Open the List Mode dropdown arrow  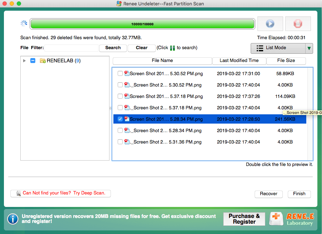[x=309, y=48]
